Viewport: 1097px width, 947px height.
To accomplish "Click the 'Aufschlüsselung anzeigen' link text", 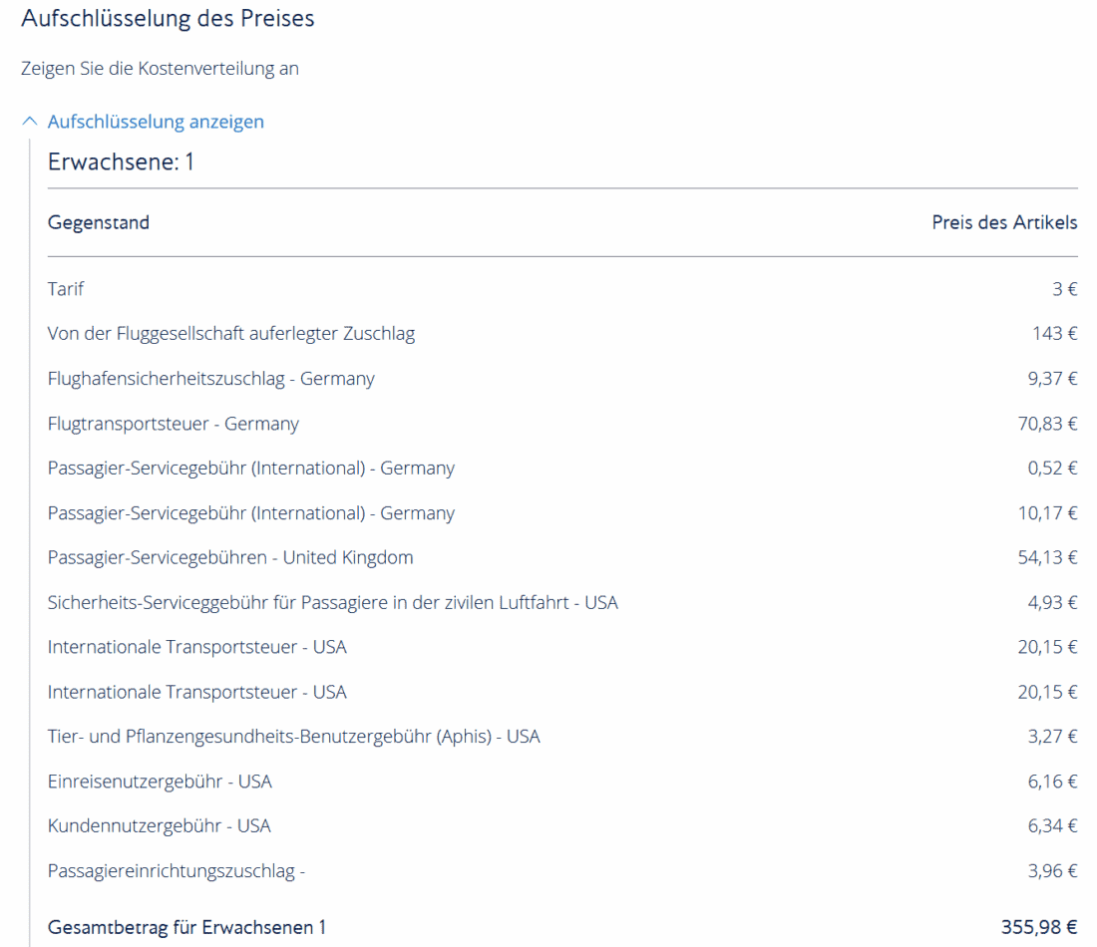I will click(x=156, y=122).
